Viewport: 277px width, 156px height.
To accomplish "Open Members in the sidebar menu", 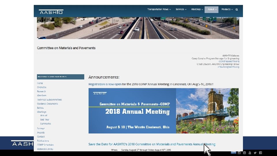I will click(42, 95).
